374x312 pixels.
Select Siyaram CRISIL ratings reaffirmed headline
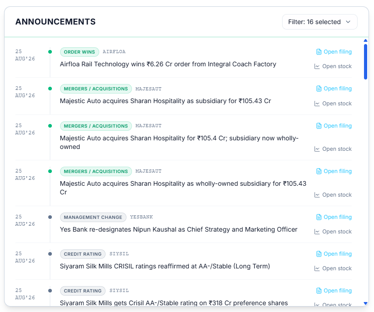tap(165, 266)
